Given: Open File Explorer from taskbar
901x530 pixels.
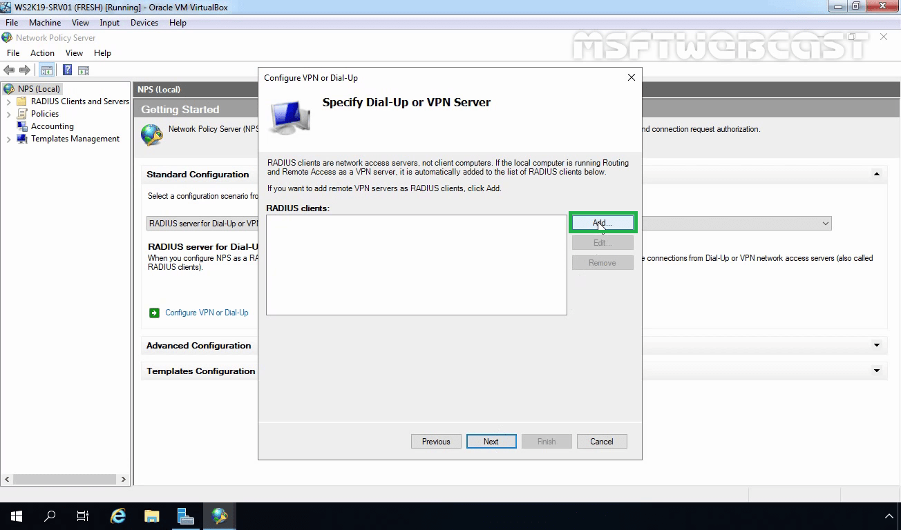Looking at the screenshot, I should [x=152, y=516].
